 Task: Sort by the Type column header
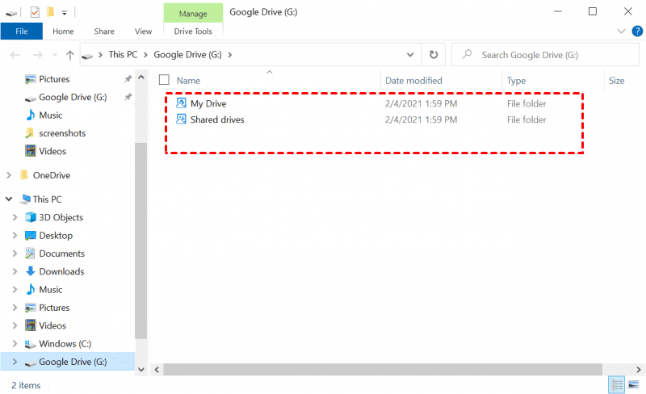point(516,81)
